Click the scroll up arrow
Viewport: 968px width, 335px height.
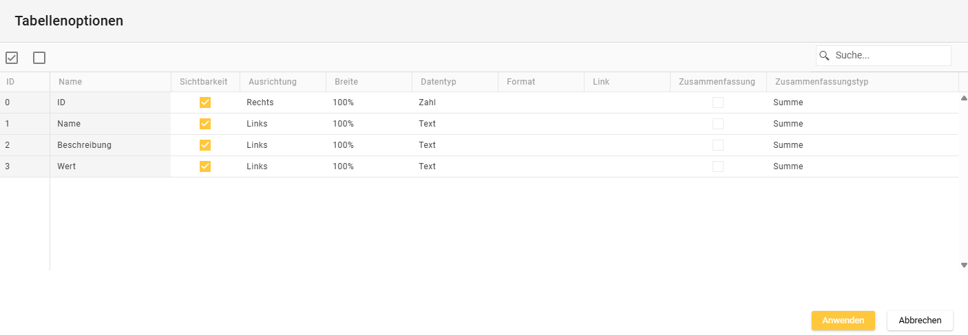point(963,98)
